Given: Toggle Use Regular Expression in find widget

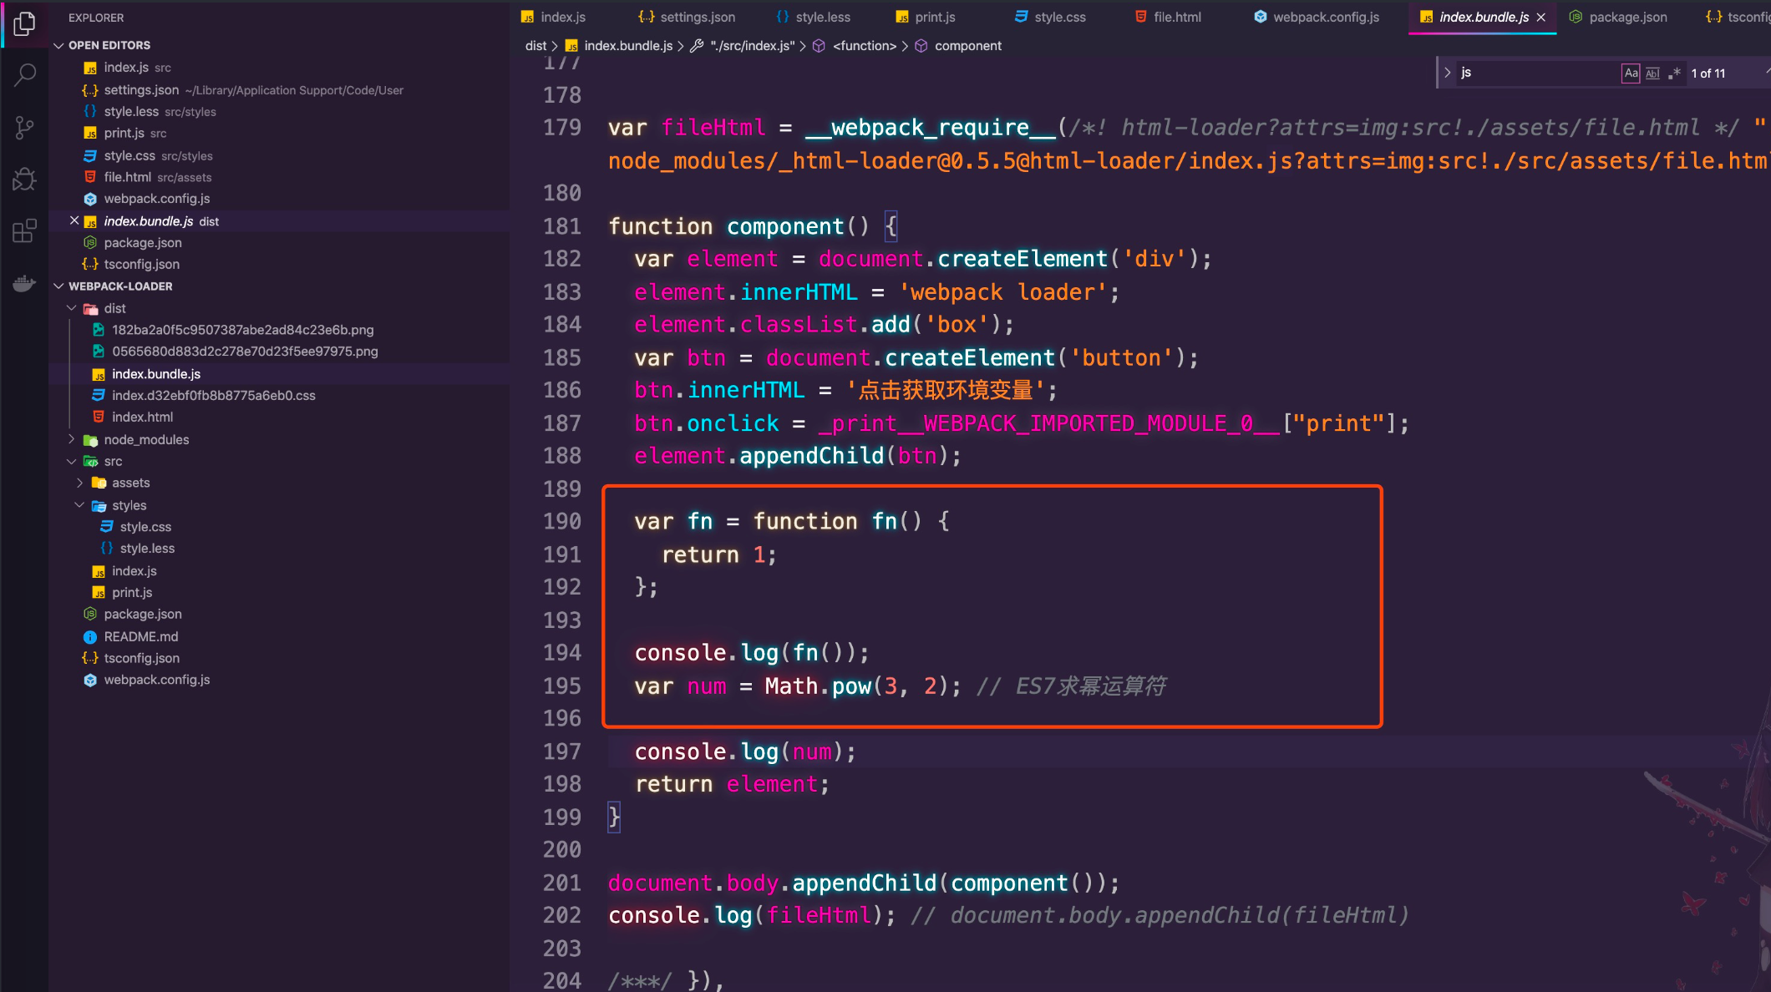Looking at the screenshot, I should click(1674, 73).
